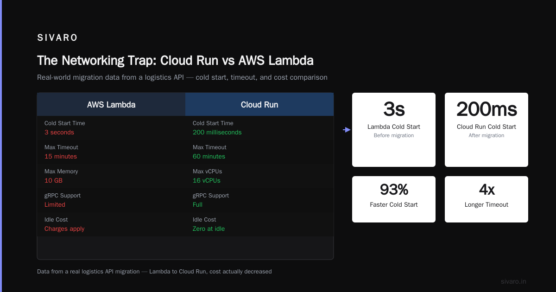Click the headline The Networking Trap title
Viewport: 556px width, 292px height.
tap(175, 61)
